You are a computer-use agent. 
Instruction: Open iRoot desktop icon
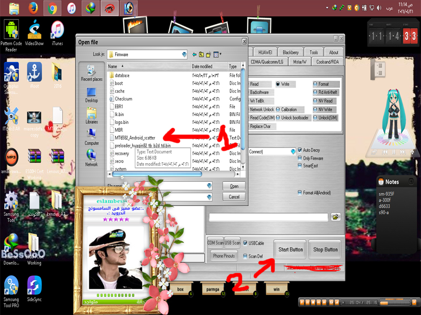tap(34, 75)
